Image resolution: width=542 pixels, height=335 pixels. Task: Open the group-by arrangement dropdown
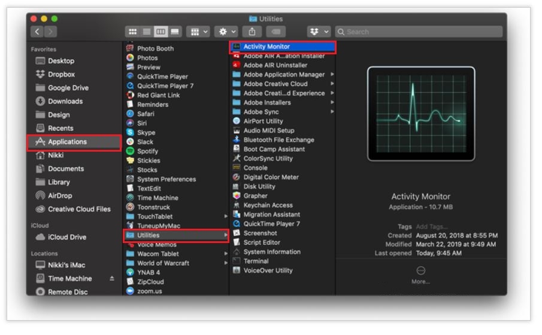tap(198, 32)
